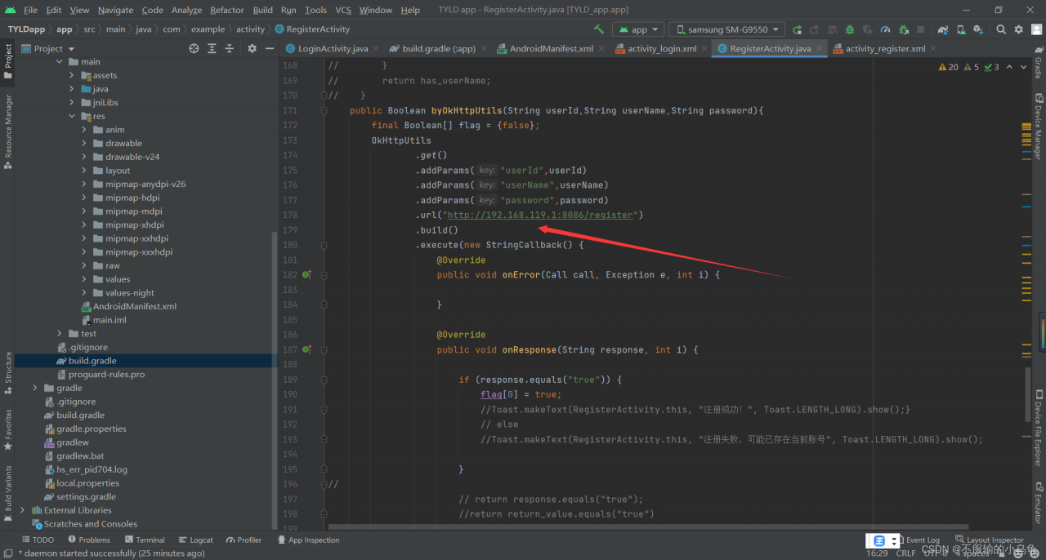This screenshot has width=1046, height=560.
Task: Expand the test folder
Action: tap(60, 333)
